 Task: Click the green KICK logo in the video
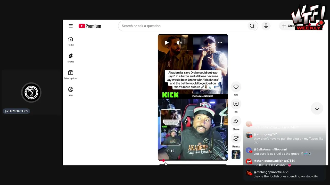[x=170, y=95]
